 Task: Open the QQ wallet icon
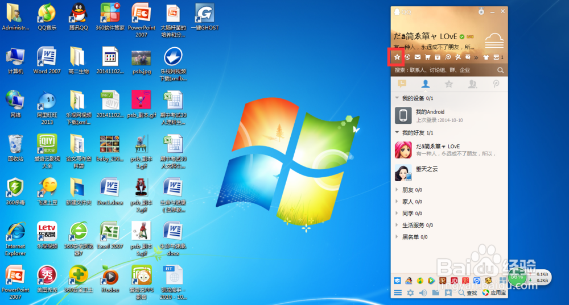(438, 57)
